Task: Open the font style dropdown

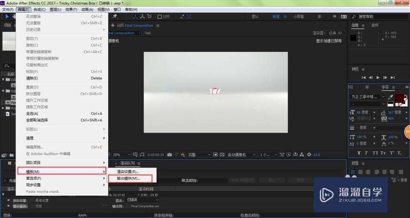Action: [368, 104]
